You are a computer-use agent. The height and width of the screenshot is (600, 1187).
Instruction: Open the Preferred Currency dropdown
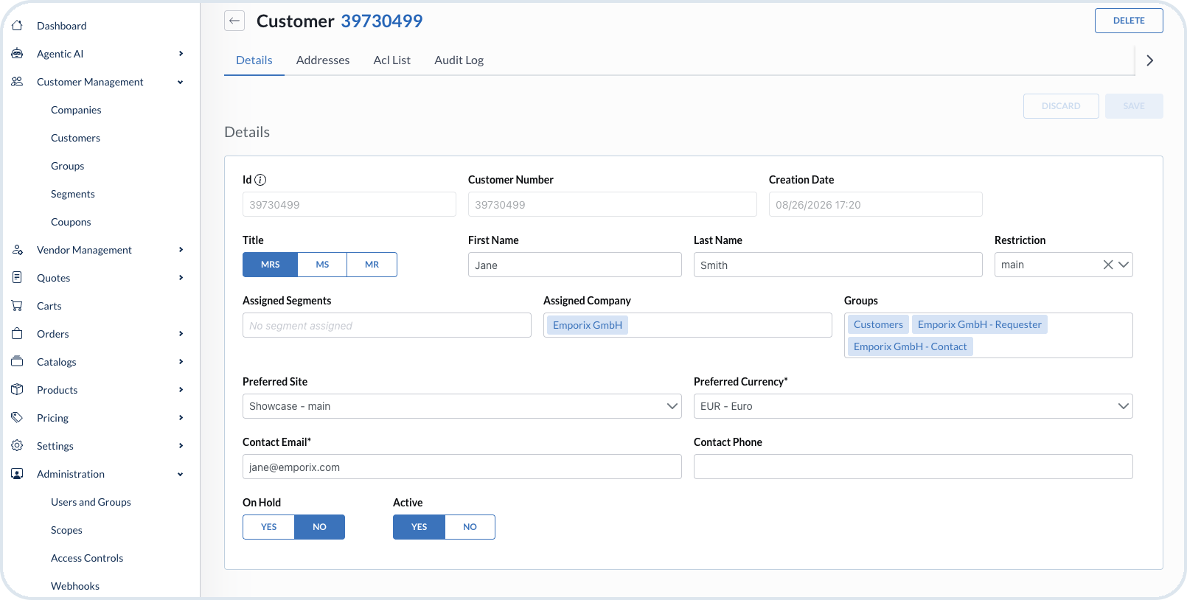[913, 406]
